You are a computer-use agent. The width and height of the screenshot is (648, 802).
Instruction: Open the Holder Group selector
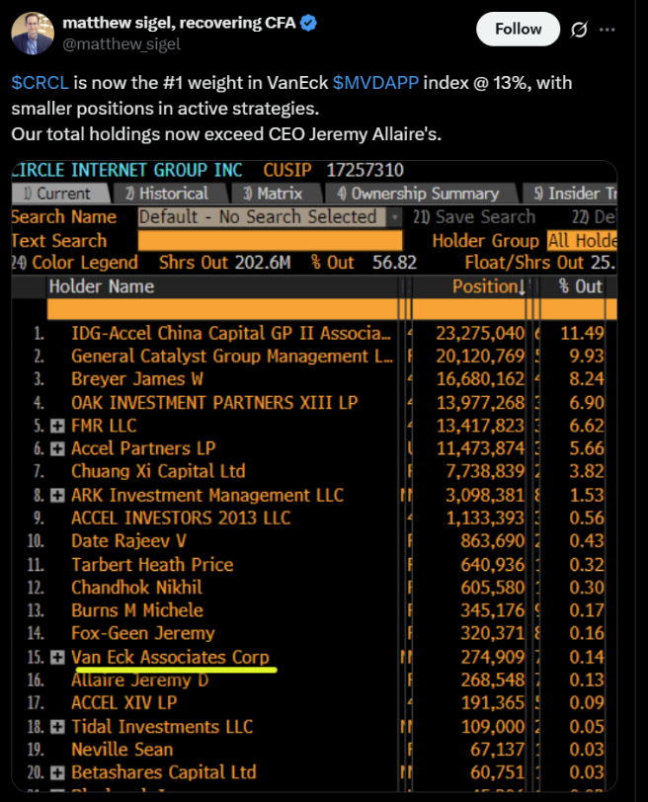(582, 240)
